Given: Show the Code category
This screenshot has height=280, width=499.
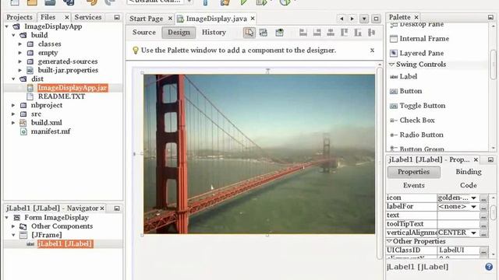Looking at the screenshot, I should coord(469,185).
